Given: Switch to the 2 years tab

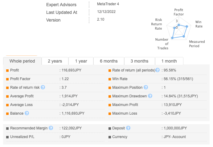Looking at the screenshot, I should [x=55, y=61].
